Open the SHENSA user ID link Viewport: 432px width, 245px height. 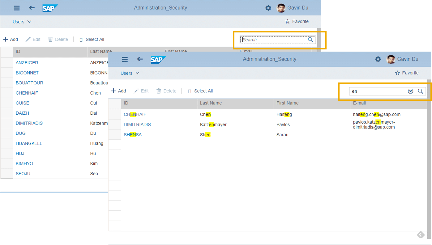[133, 135]
